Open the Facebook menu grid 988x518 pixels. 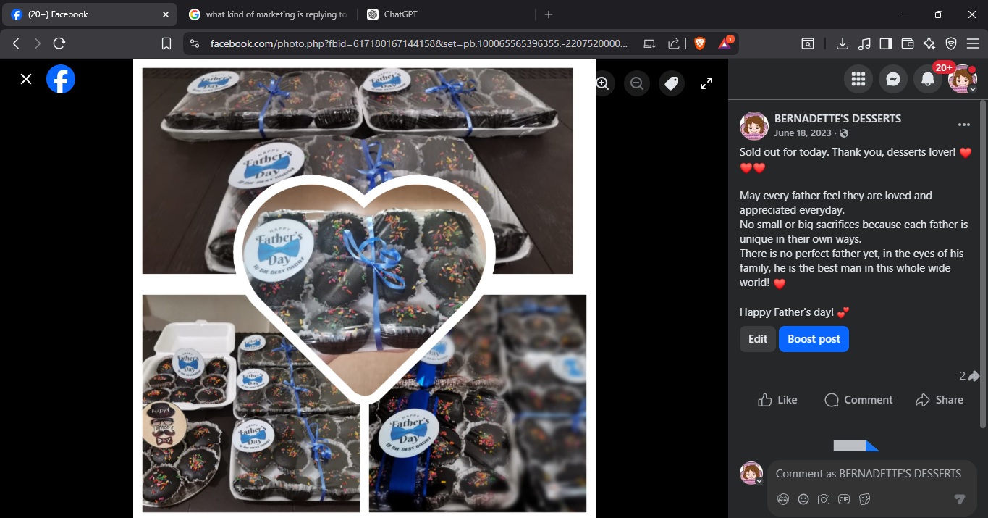point(858,80)
